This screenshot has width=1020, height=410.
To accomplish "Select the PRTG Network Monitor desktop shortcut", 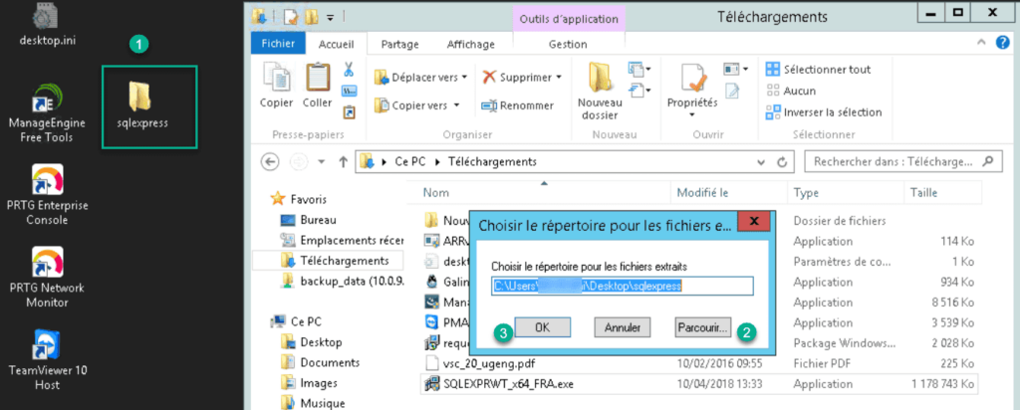I will click(x=48, y=278).
